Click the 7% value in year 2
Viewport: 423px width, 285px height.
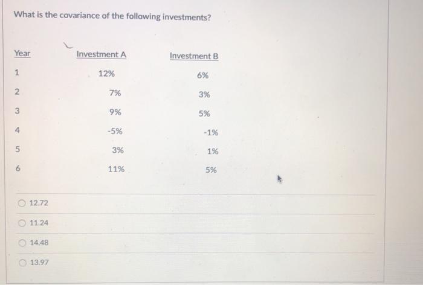tap(115, 93)
